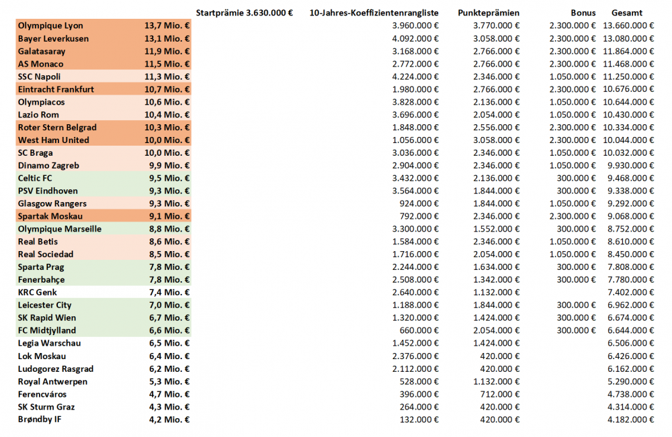Select the 13,1 Mio. € value
672x437 pixels.
click(x=167, y=38)
